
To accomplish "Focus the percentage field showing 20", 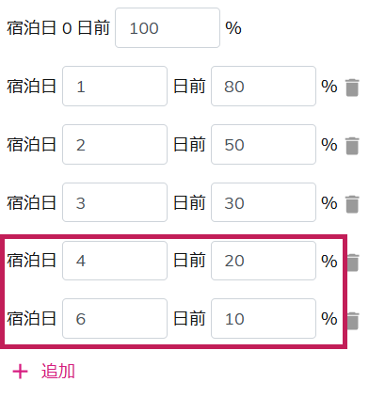I will click(264, 261).
